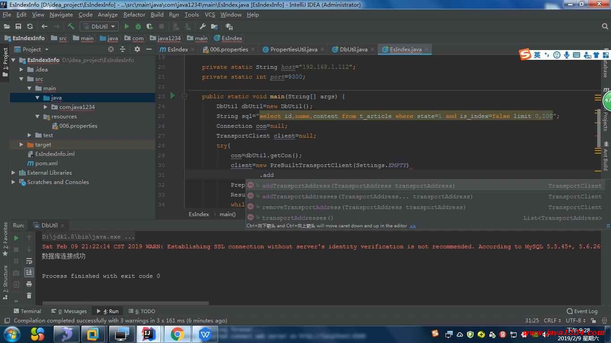Toggle scroll to end in Run console
The height and width of the screenshot is (343, 611).
tap(29, 272)
